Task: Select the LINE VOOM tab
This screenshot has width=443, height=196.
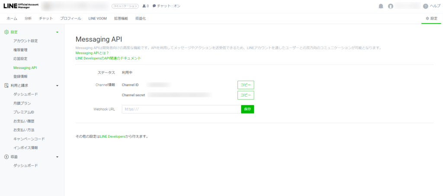Action: (x=97, y=19)
